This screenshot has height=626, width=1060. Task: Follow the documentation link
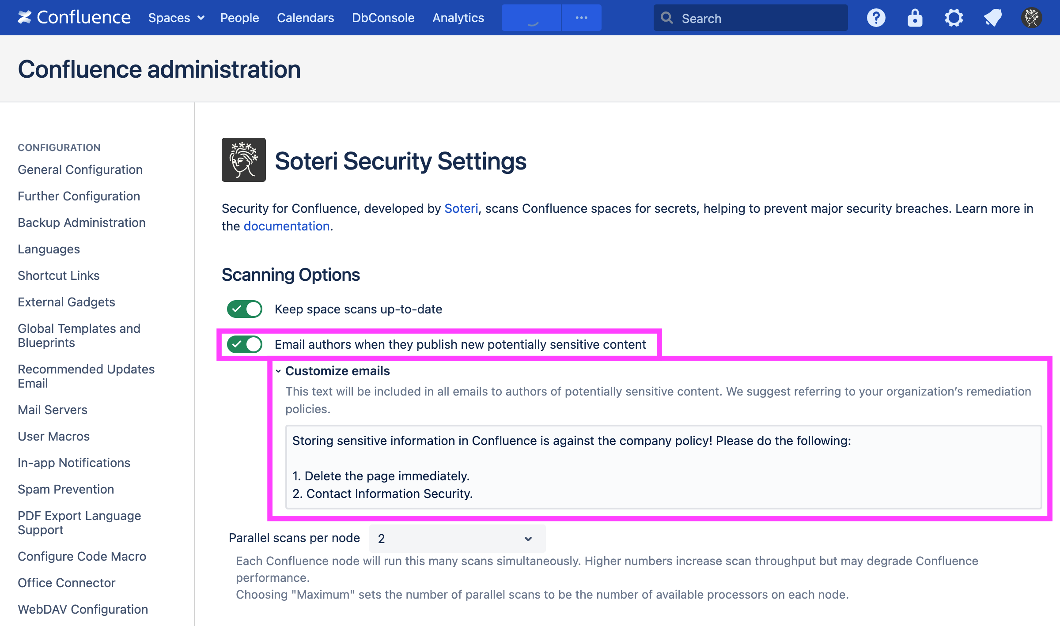tap(287, 226)
